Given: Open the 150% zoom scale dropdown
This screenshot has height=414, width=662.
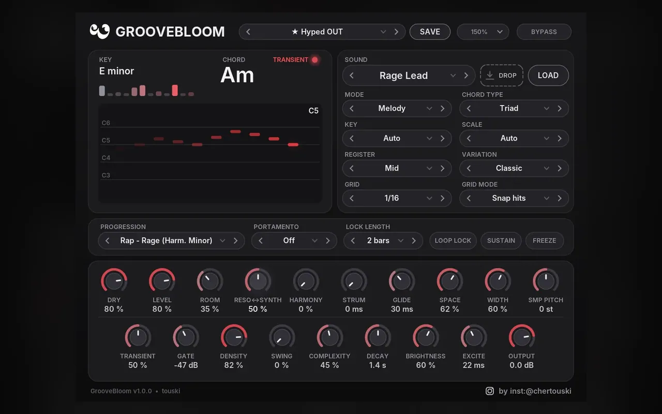Looking at the screenshot, I should pyautogui.click(x=483, y=32).
